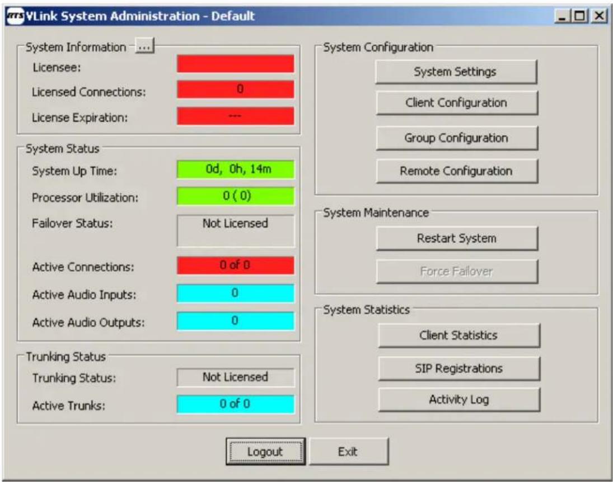Click the Trunking Status Not Licensed field
Screen dimensions: 613x482
pos(236,377)
